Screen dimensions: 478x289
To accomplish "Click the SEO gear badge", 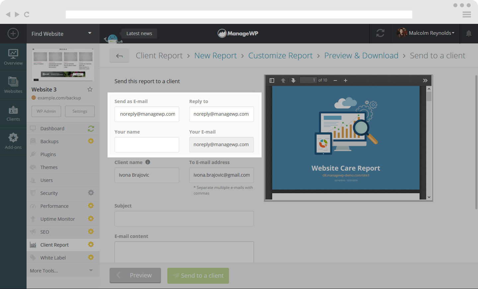I will coord(91,232).
